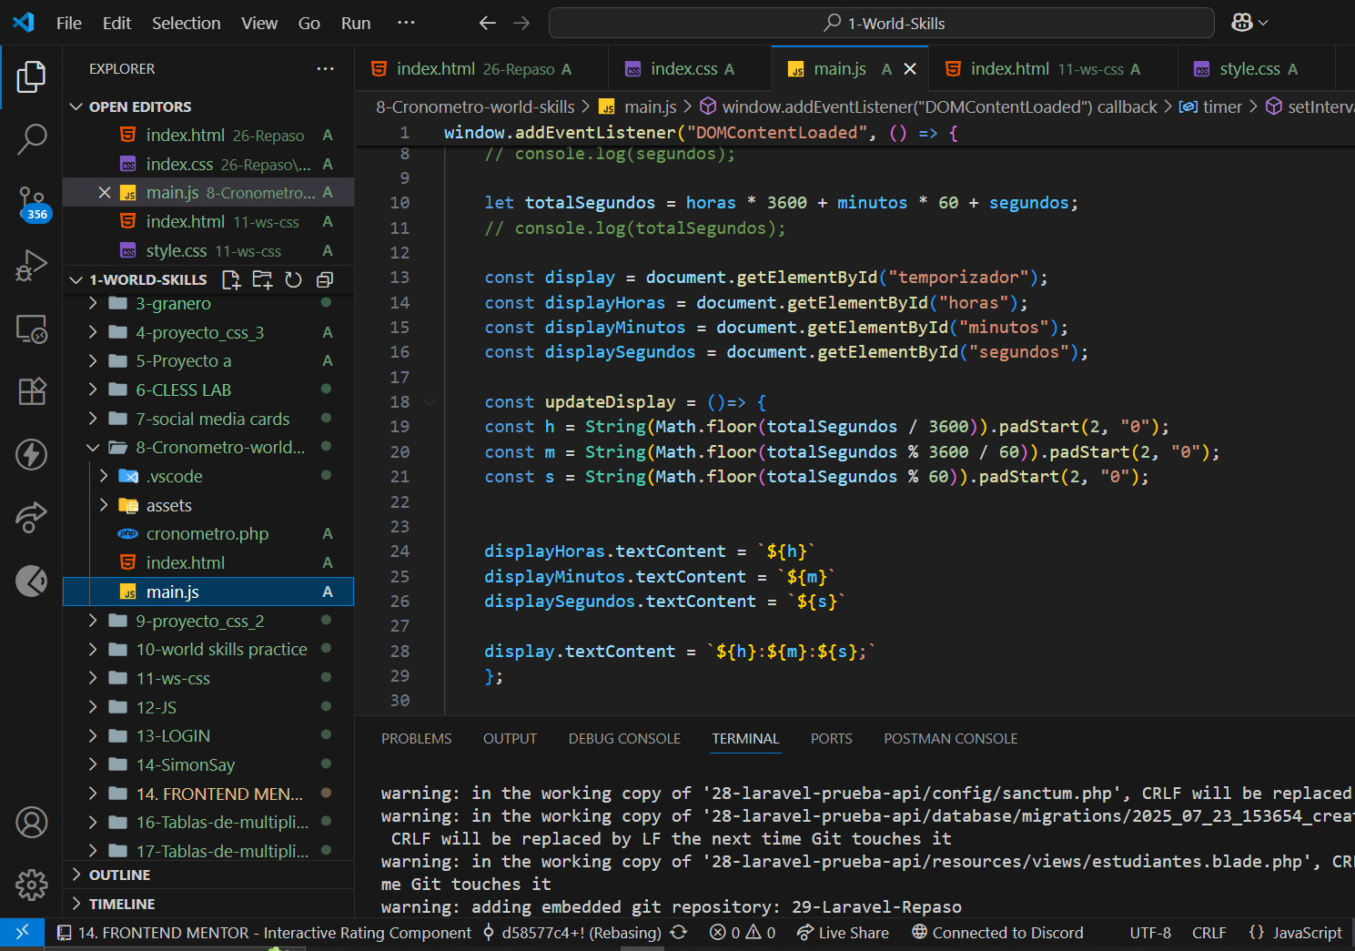Screen dimensions: 1355x951
Task: Open the Manage settings gear
Action: tap(32, 884)
